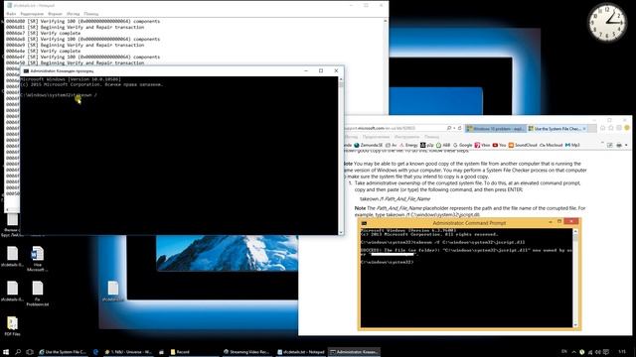Viewport: 636px width, 357px height.
Task: Open SoundCloud bookmark in favorites bar
Action: (523, 145)
